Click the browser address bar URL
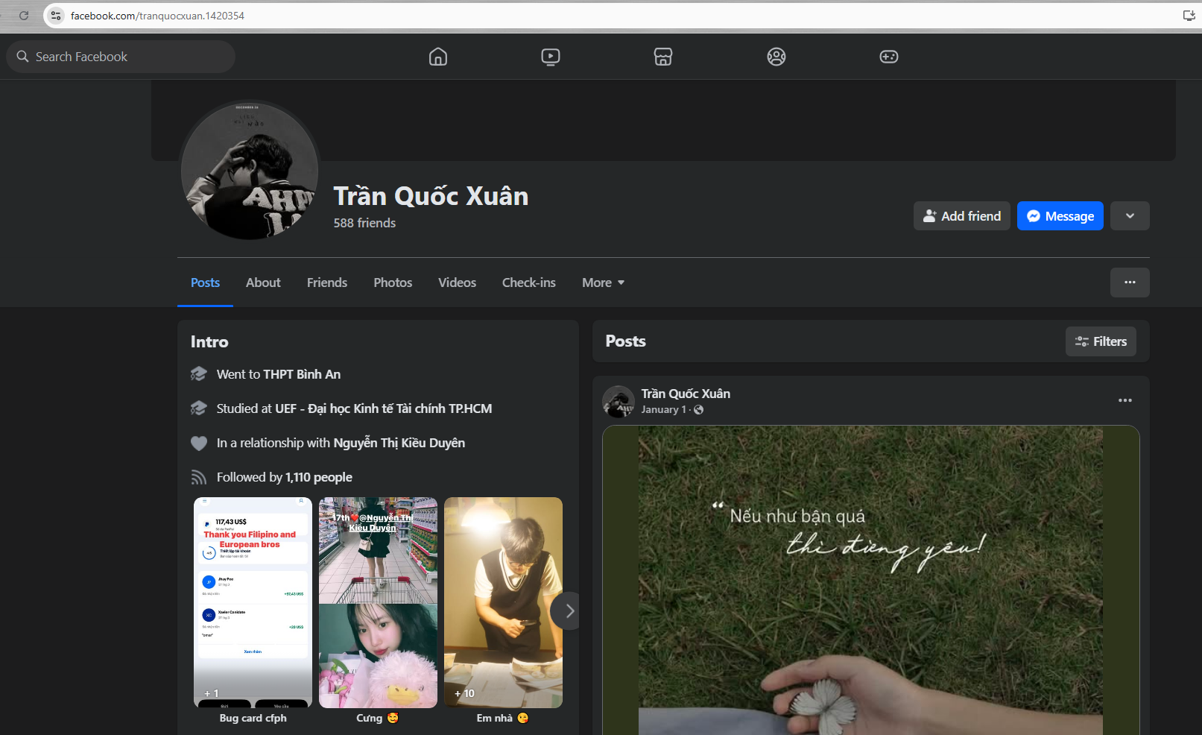Screen dimensions: 1202x735 [157, 16]
